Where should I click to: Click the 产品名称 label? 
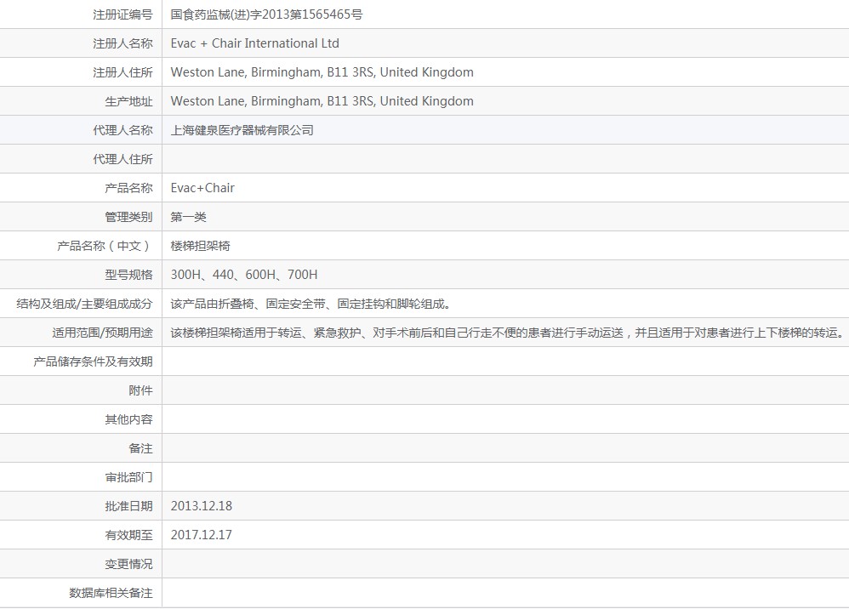click(x=128, y=188)
